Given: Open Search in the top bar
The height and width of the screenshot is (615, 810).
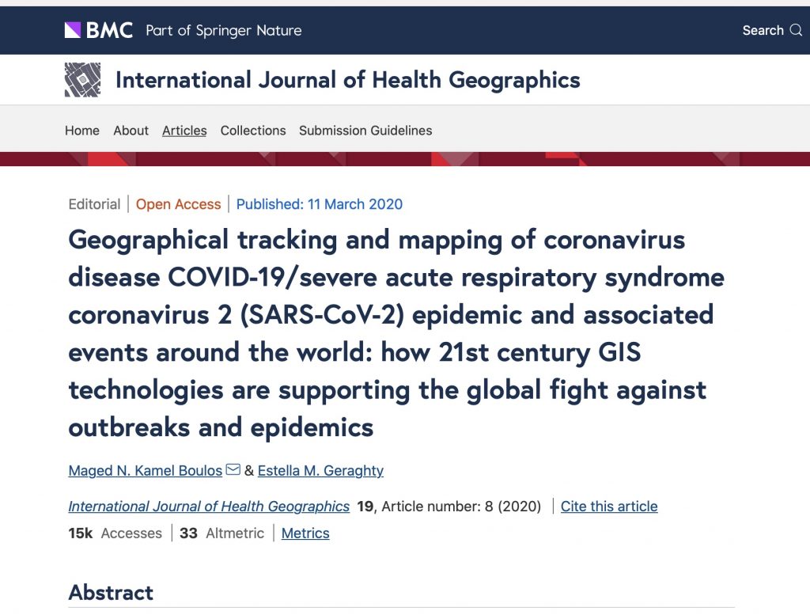Looking at the screenshot, I should pyautogui.click(x=772, y=30).
